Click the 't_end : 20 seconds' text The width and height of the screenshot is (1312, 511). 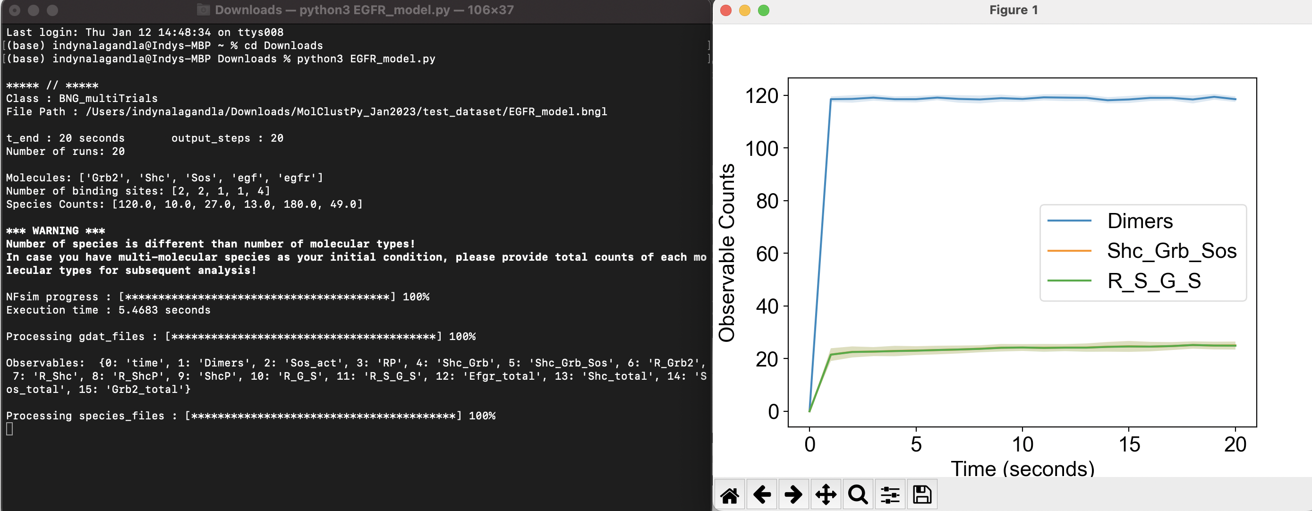pyautogui.click(x=65, y=138)
